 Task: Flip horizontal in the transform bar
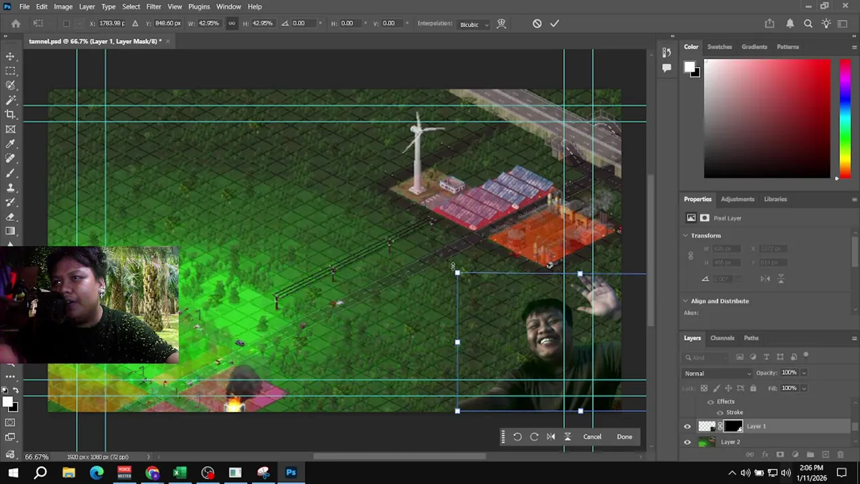[551, 437]
